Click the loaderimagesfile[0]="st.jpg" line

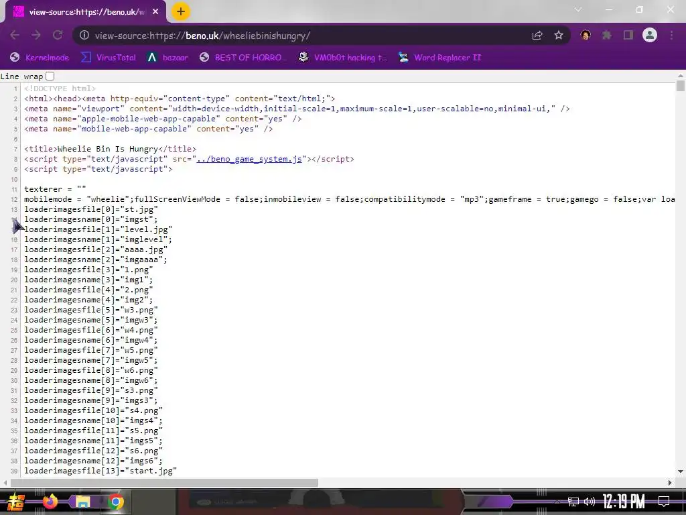tap(91, 209)
